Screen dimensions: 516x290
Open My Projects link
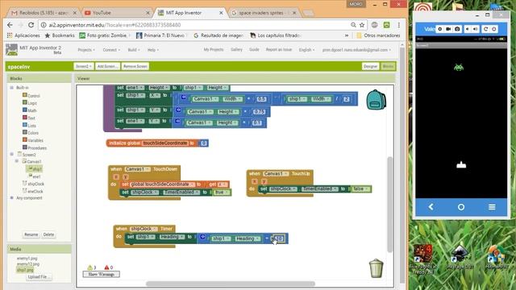point(213,50)
